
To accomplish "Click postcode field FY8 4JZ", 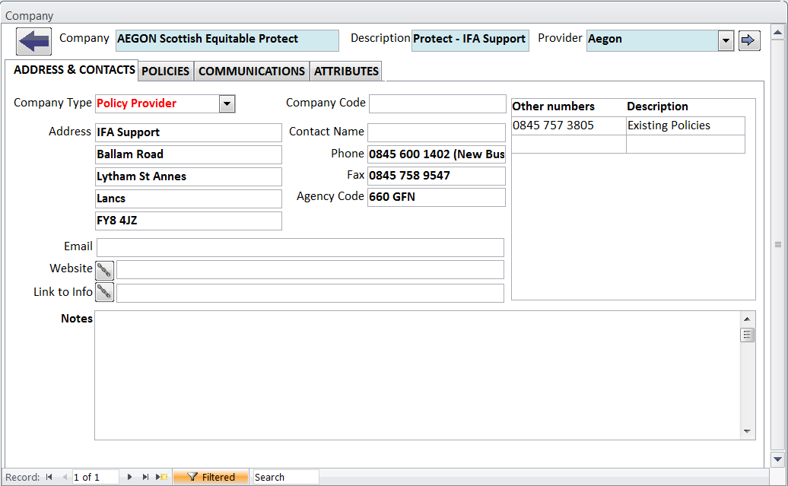I will click(x=189, y=221).
